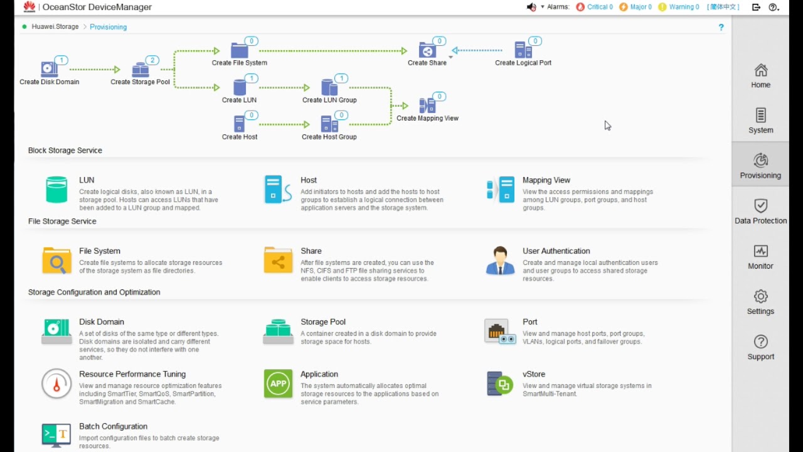Open the green LUN cylinder icon
Screen dimensions: 803x452
(x=56, y=190)
